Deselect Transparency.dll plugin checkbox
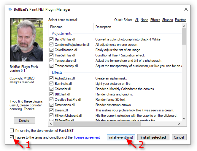The width and height of the screenshot is (197, 151). 51,66
